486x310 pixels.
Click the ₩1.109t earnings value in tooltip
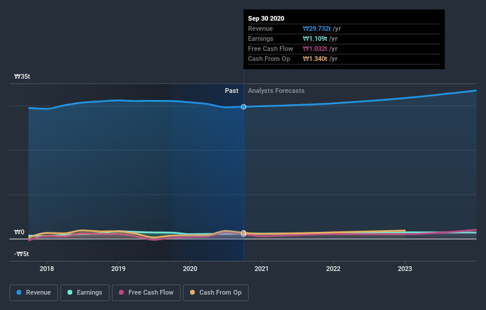[x=315, y=38]
